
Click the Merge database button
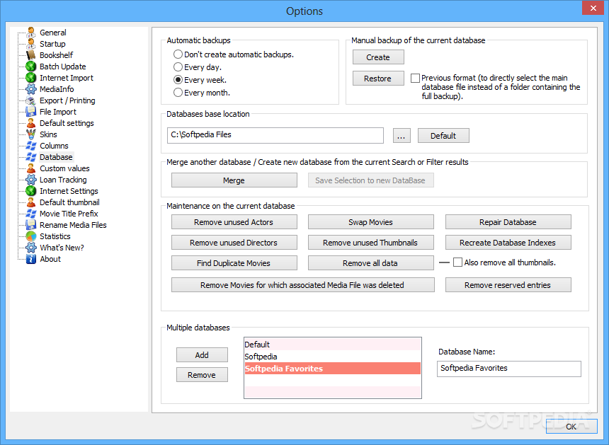pos(234,180)
